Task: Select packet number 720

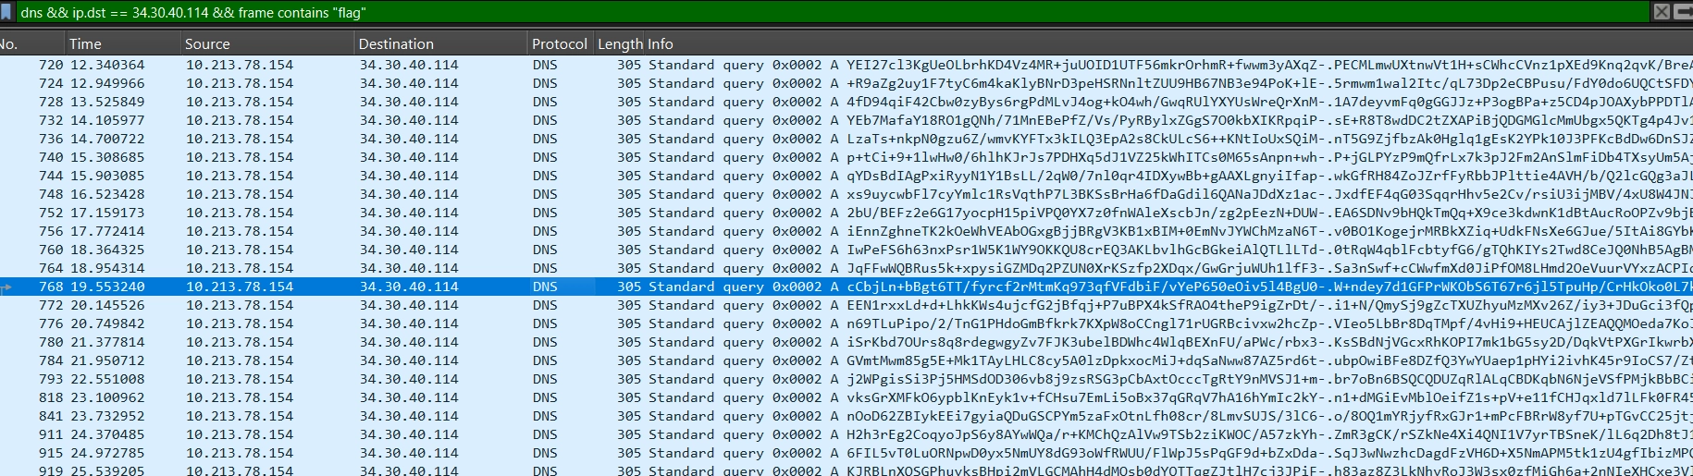Action: coord(846,65)
